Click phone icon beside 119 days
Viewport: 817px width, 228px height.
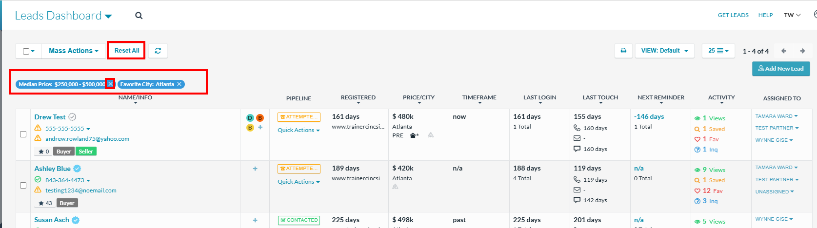coord(577,179)
